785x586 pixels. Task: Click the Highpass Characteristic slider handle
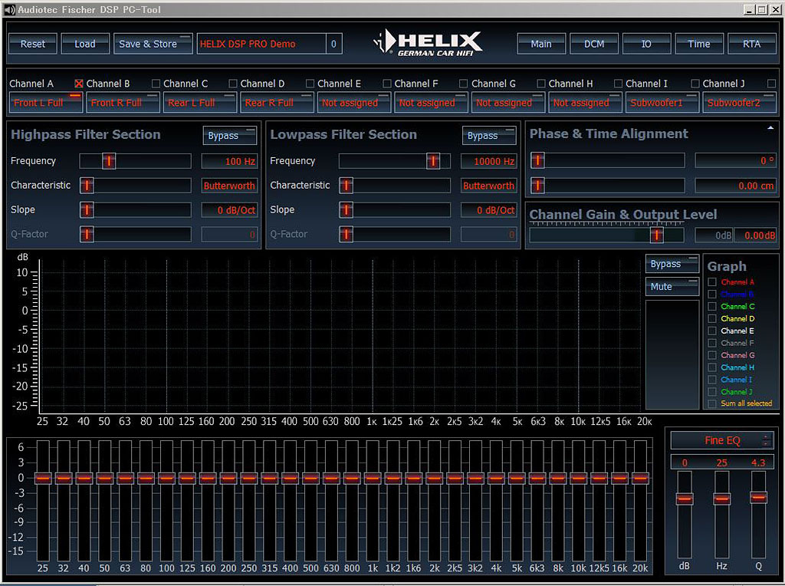87,186
